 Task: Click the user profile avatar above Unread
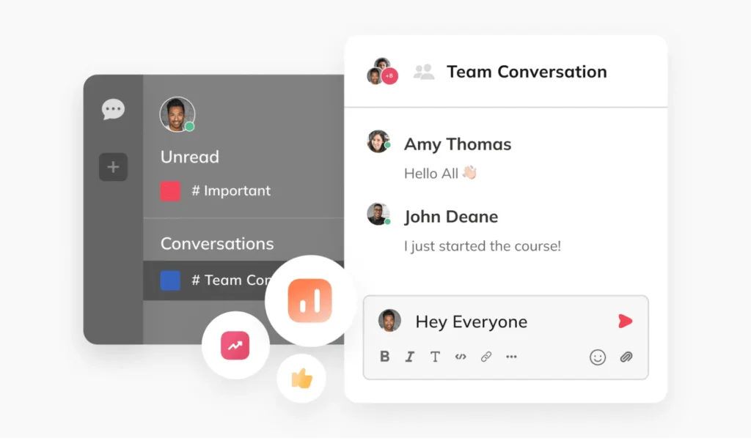click(177, 115)
